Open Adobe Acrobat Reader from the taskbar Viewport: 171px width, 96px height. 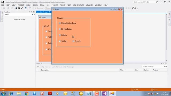[50, 94]
